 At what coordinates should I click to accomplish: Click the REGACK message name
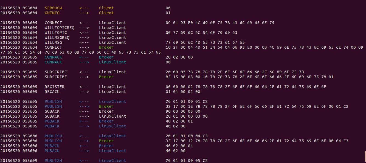52,92
